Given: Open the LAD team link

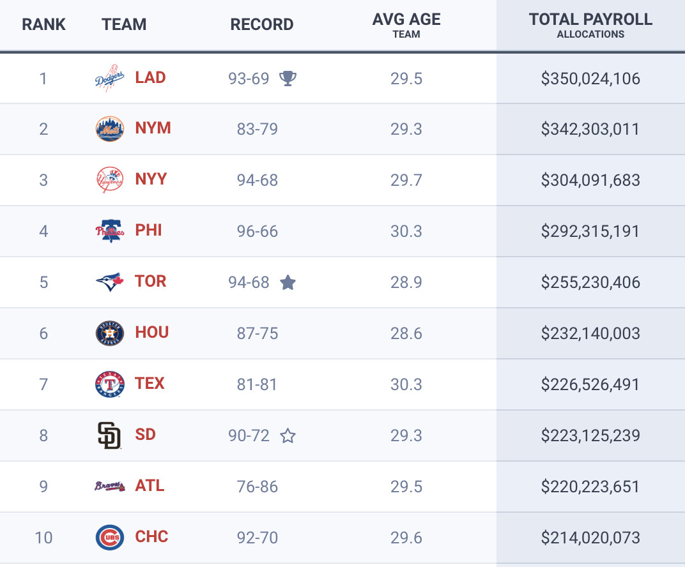Looking at the screenshot, I should pos(150,78).
